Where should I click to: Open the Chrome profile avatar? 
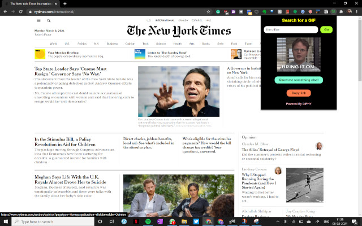click(x=349, y=11)
